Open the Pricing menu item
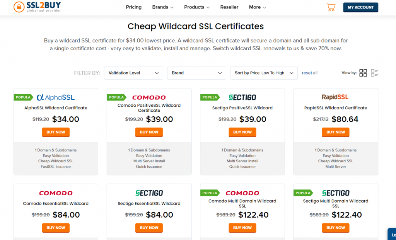Screen dimensions: 396x240 134,7
